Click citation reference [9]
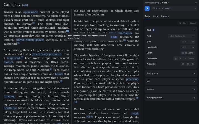This screenshot has width=199, height=124. [61, 81]
